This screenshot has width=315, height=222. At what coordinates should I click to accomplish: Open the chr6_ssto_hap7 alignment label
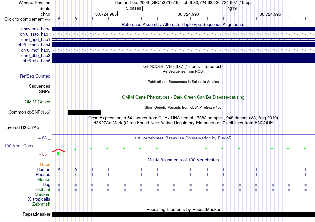coord(35,34)
